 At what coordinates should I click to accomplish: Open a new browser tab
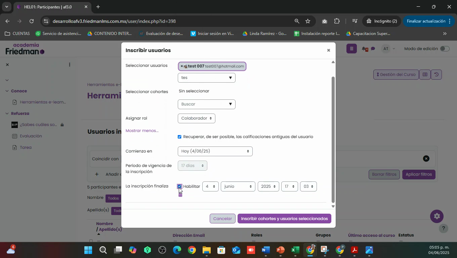[98, 7]
